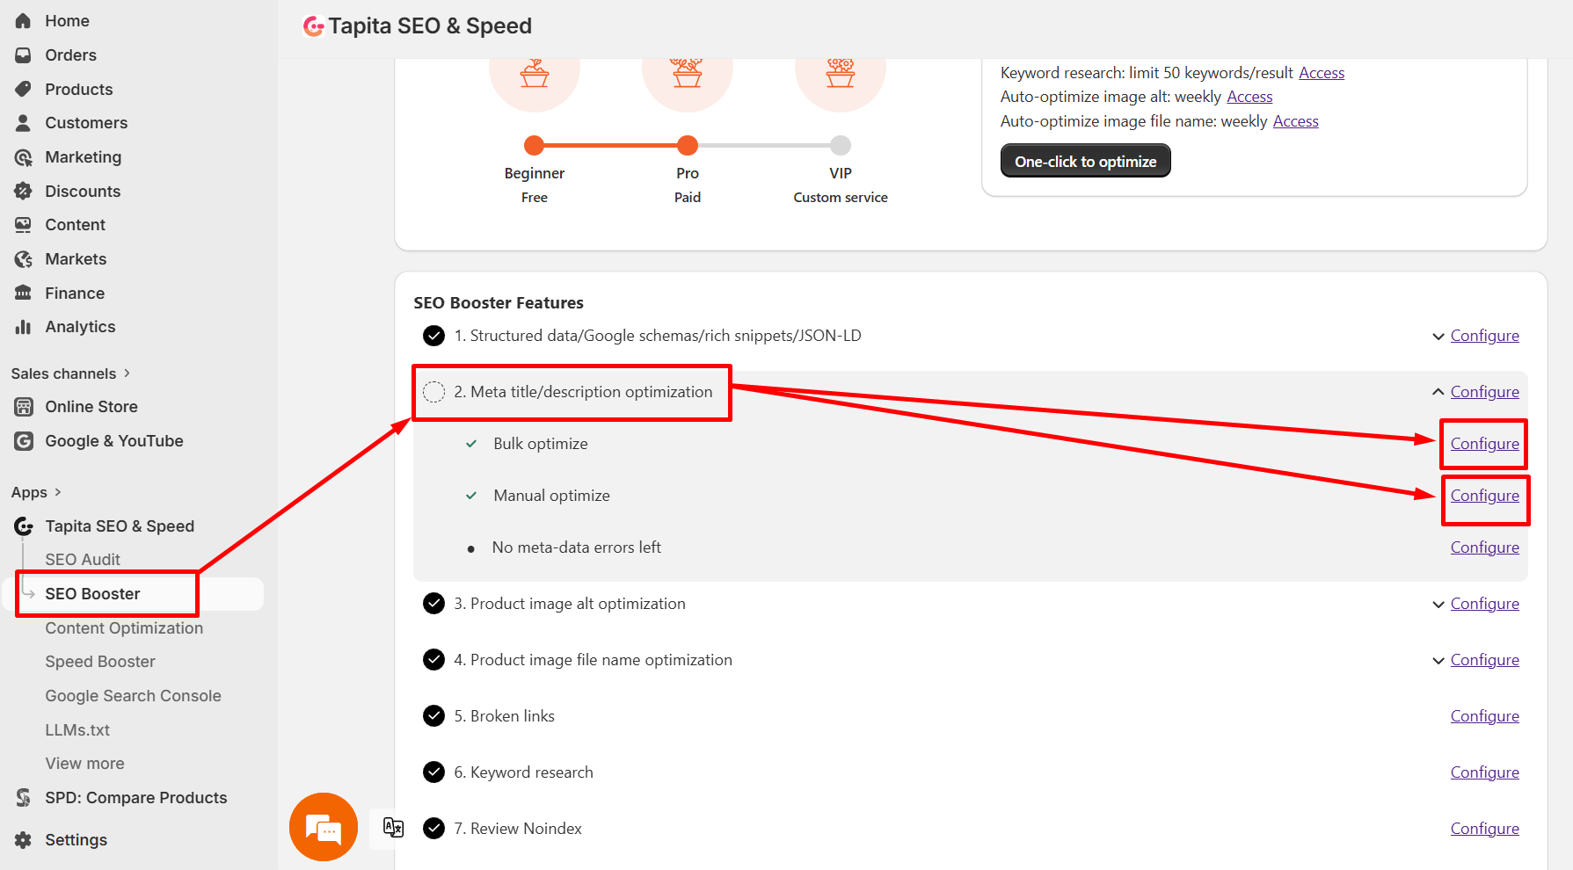Expand the Sales channels section
This screenshot has height=870, width=1573.
[71, 373]
